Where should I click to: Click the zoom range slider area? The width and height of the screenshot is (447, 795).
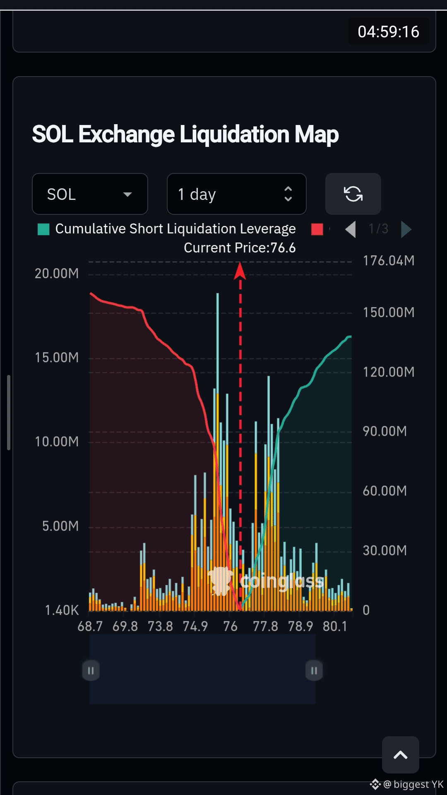pyautogui.click(x=202, y=669)
